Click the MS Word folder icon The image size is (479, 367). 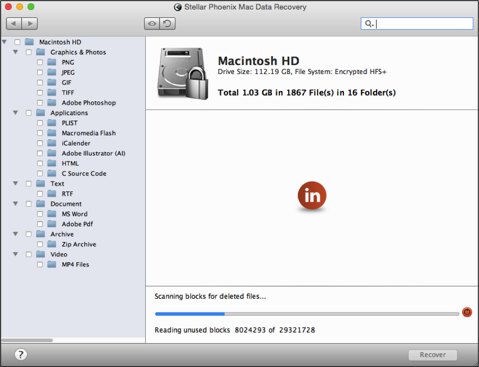(x=52, y=213)
